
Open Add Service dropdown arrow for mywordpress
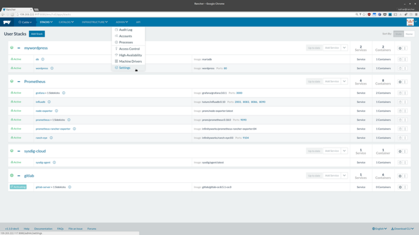[x=344, y=48]
